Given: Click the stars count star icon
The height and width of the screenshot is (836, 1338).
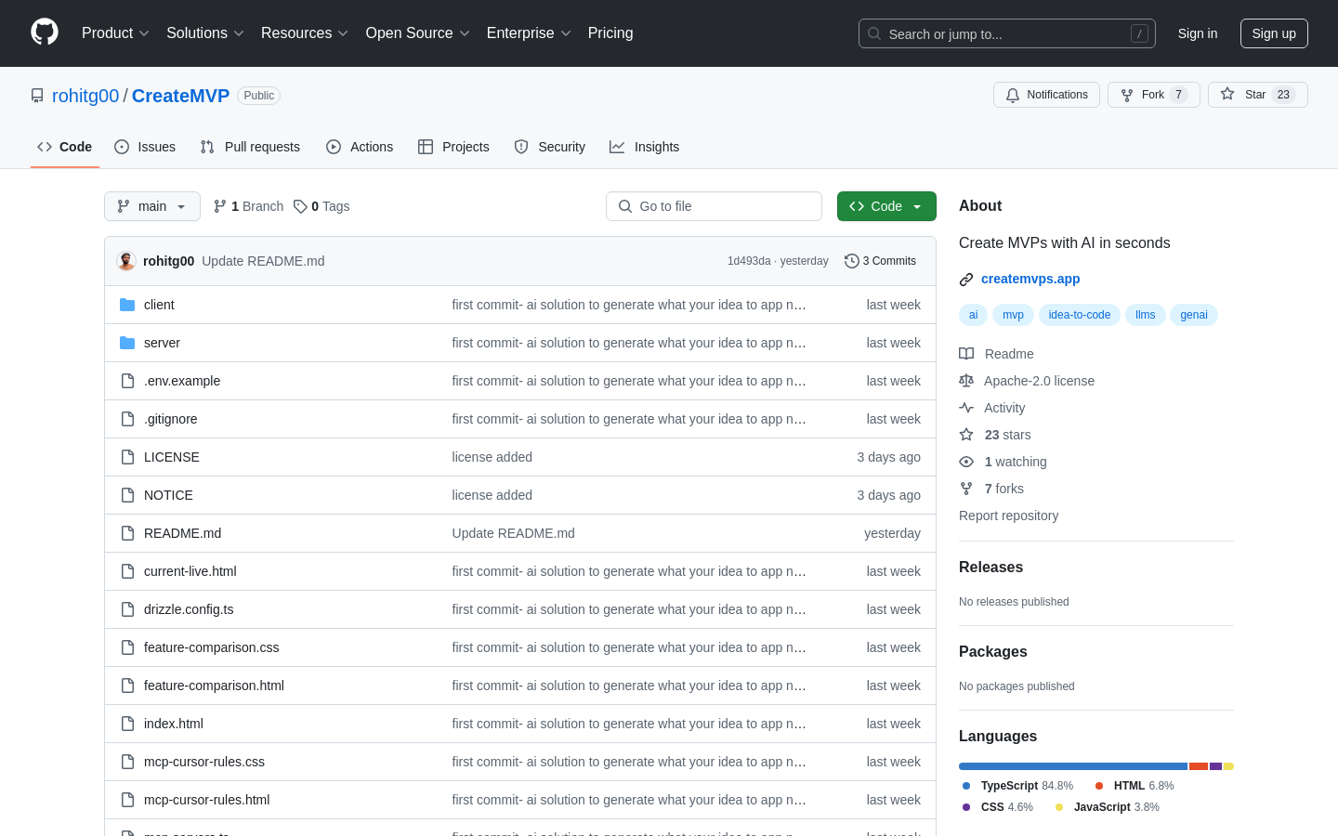Looking at the screenshot, I should click(x=966, y=435).
